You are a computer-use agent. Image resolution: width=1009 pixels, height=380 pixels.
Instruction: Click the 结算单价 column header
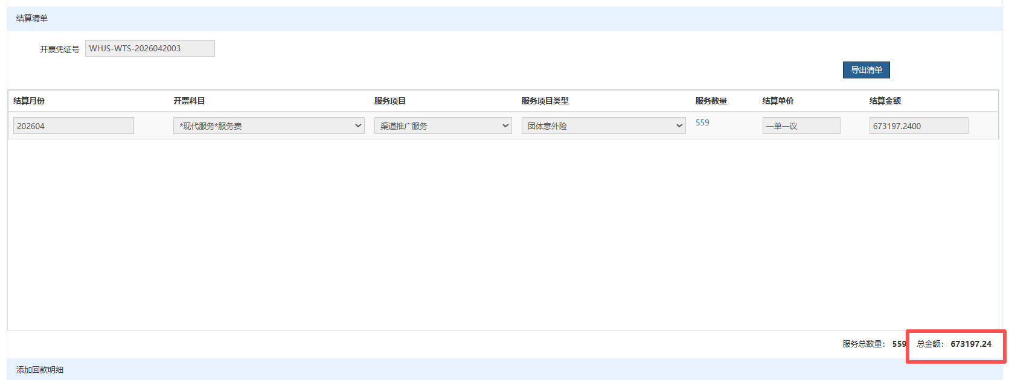pos(778,101)
